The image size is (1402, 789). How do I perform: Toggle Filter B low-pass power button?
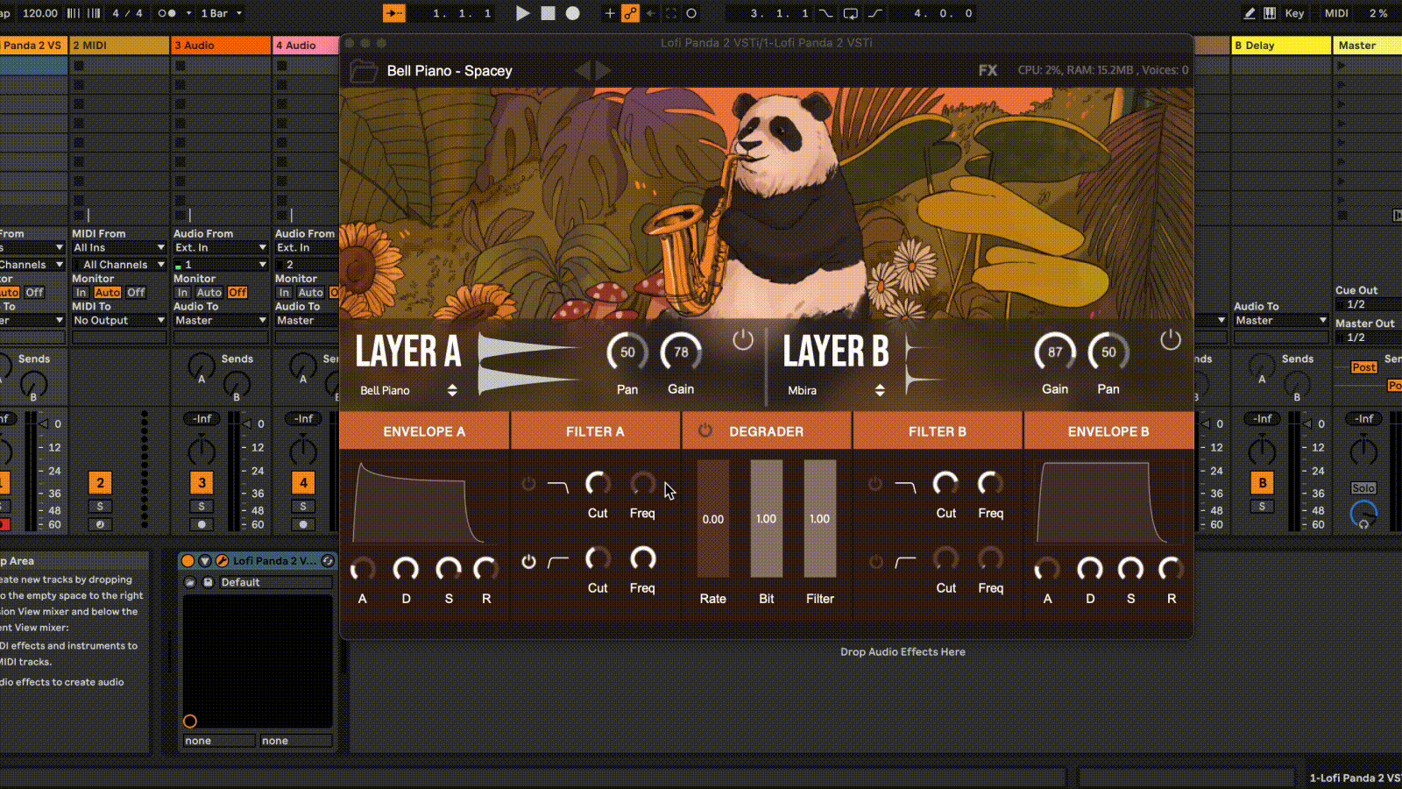874,483
